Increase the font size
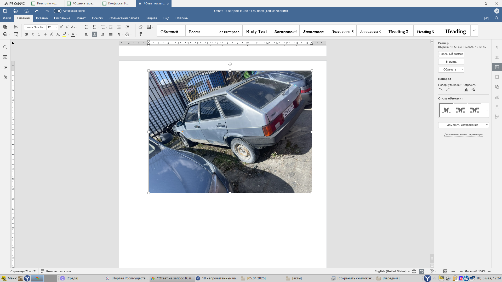Image resolution: width=502 pixels, height=282 pixels. click(x=61, y=27)
